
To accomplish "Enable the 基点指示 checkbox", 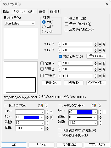I will (66, 18).
